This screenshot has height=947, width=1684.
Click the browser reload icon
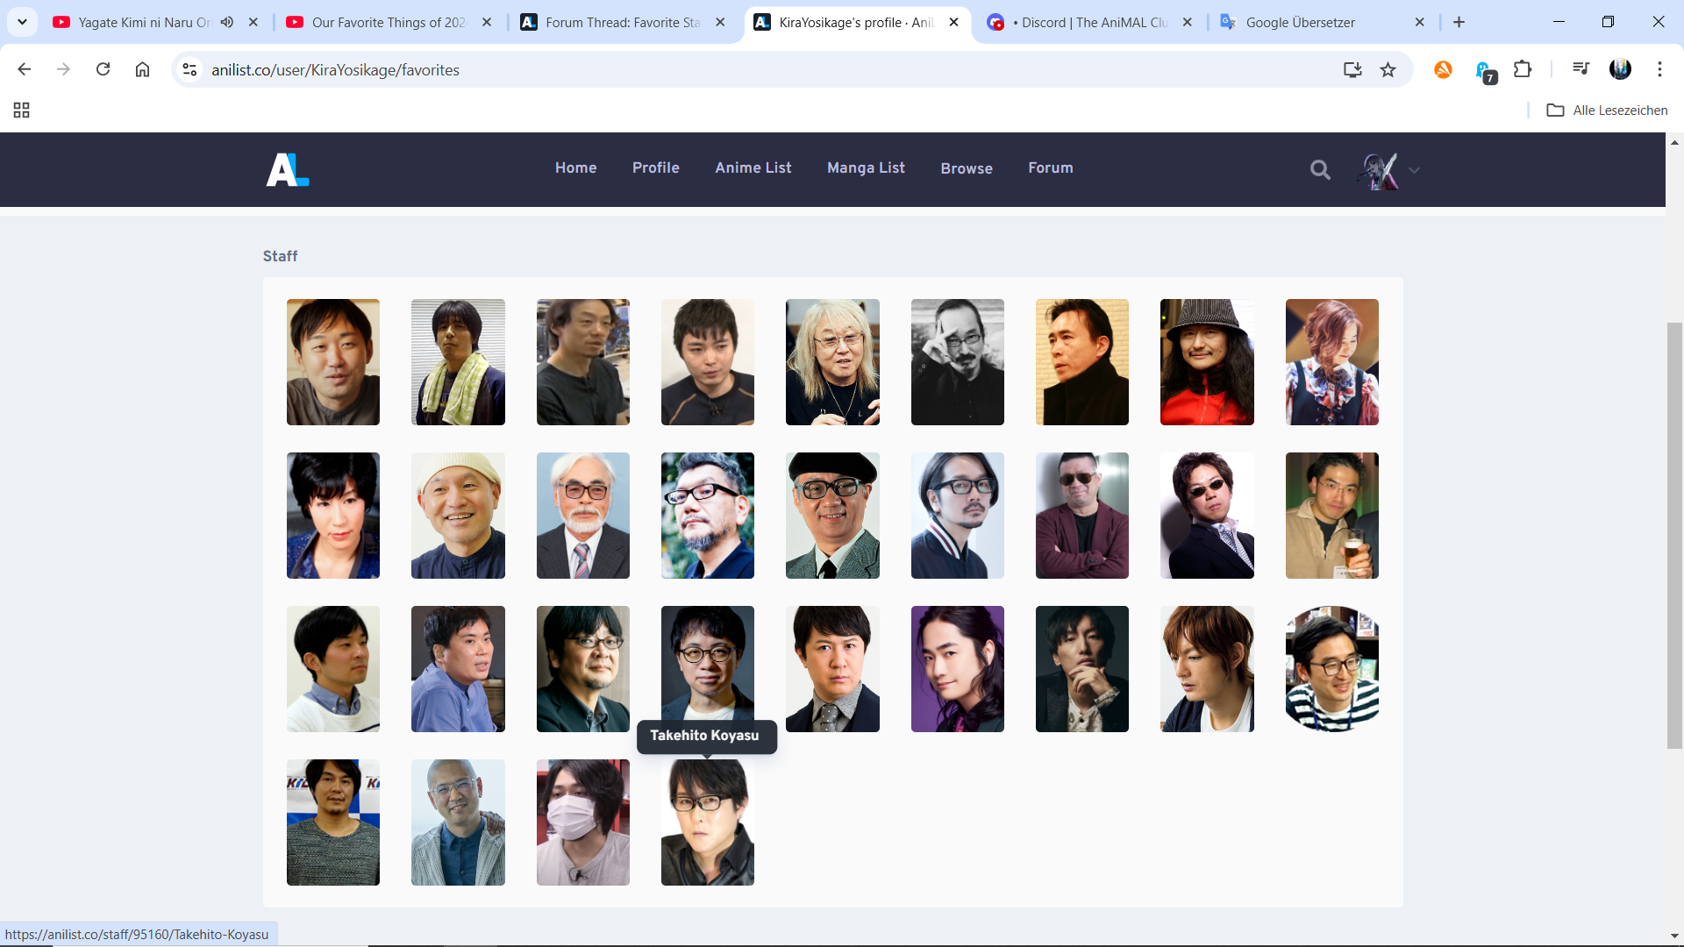103,69
